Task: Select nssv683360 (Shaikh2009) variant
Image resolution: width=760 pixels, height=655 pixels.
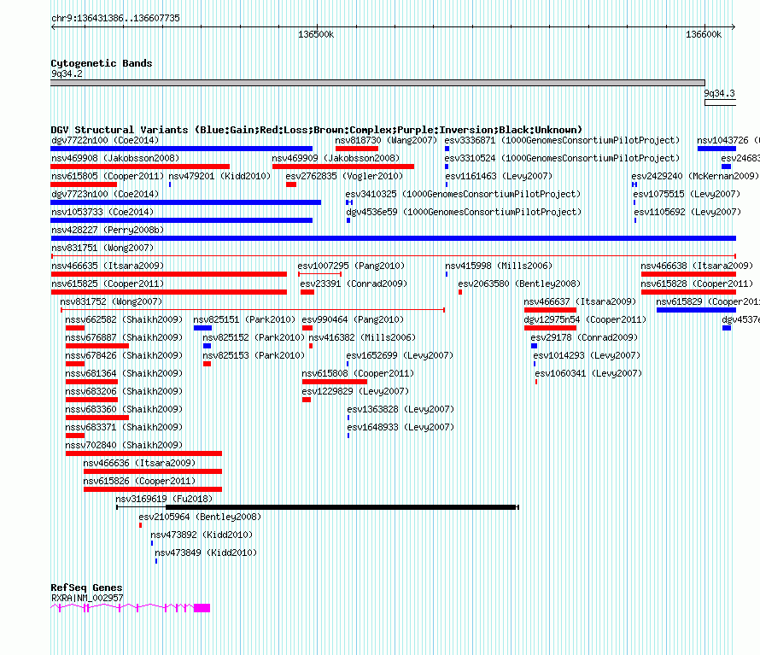Action: pos(124,410)
